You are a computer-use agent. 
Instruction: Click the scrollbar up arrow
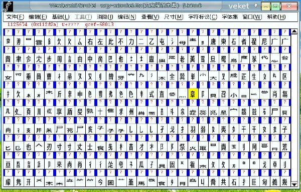[x=294, y=31]
